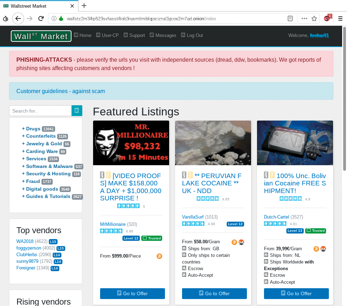Open vendor foggyperson profile link
347x306 pixels.
[29, 248]
